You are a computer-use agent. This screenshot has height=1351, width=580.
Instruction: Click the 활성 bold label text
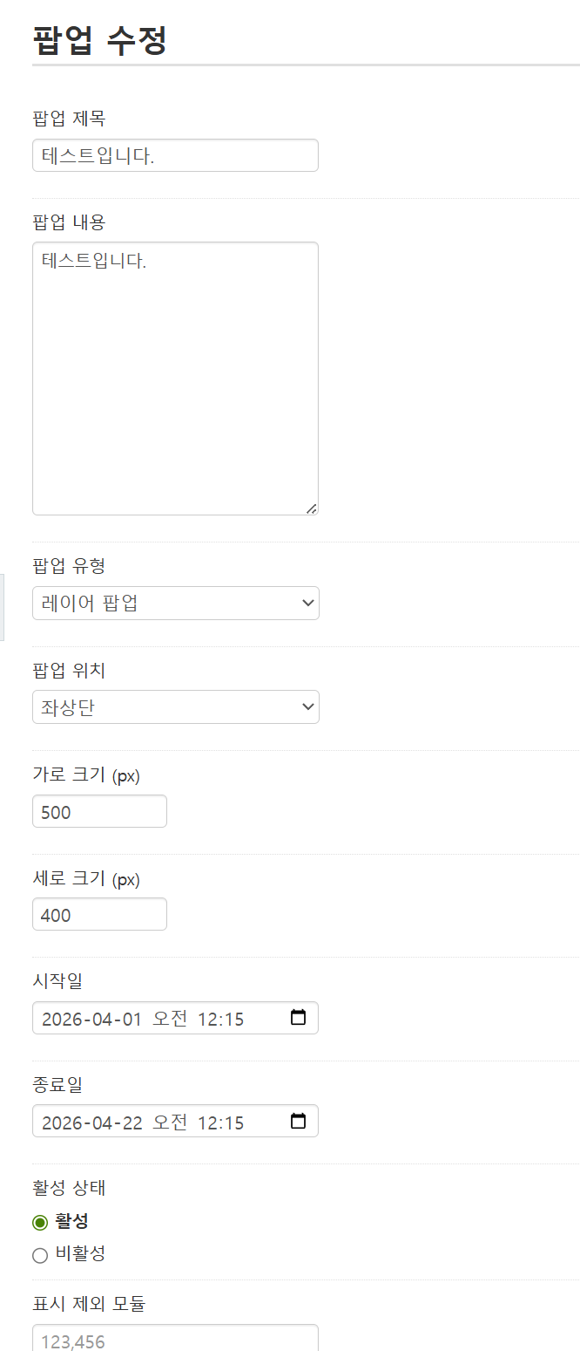[x=71, y=1221]
